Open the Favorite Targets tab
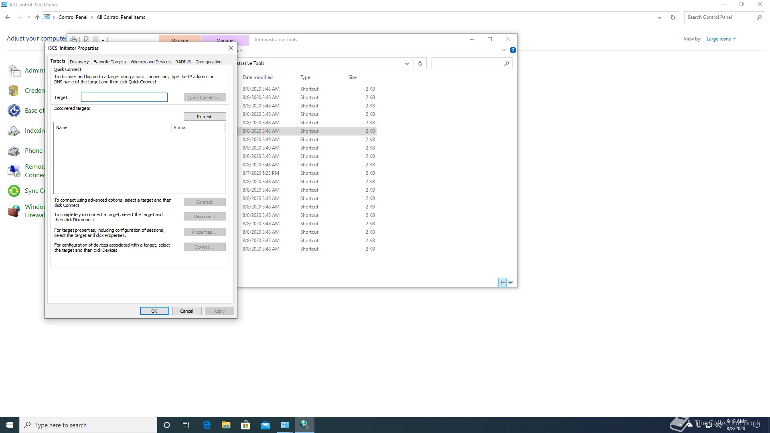Image resolution: width=770 pixels, height=433 pixels. 109,62
